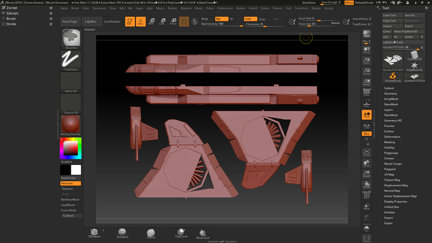The height and width of the screenshot is (243, 432).
Task: Click the Make PolyMesh3D button
Action: point(408,31)
